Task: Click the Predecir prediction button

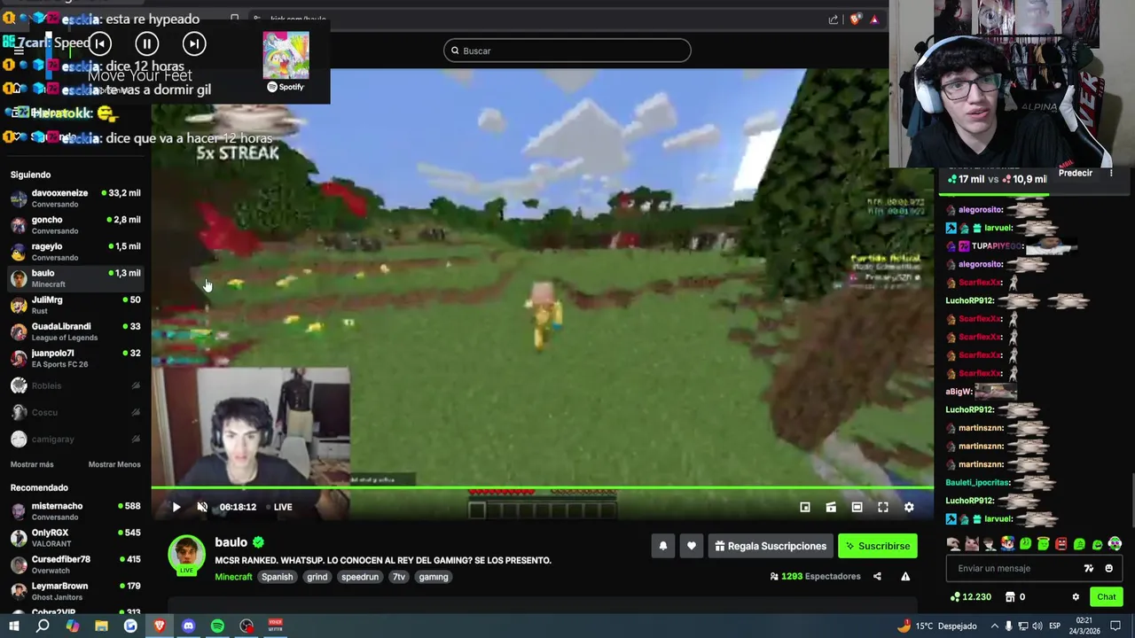Action: click(1075, 174)
